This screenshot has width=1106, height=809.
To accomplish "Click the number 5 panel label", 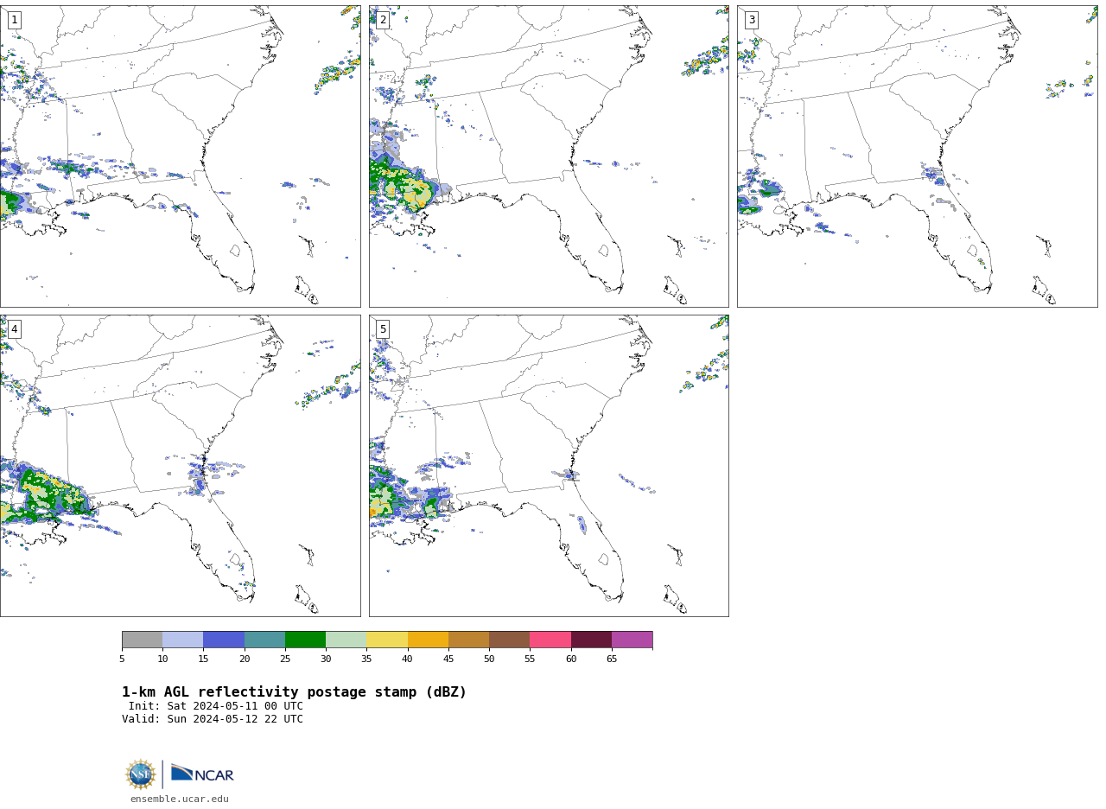I will point(383,329).
